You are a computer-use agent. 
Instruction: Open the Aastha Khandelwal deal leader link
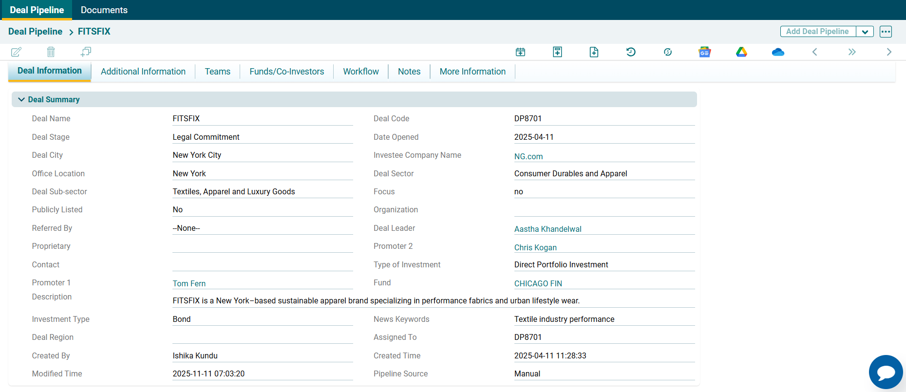pos(547,229)
